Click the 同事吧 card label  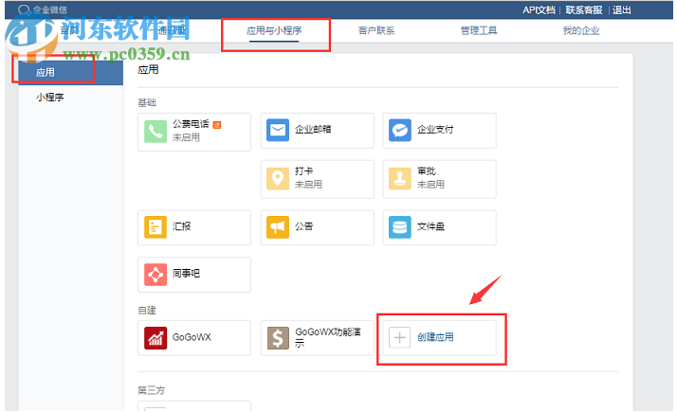pos(186,274)
